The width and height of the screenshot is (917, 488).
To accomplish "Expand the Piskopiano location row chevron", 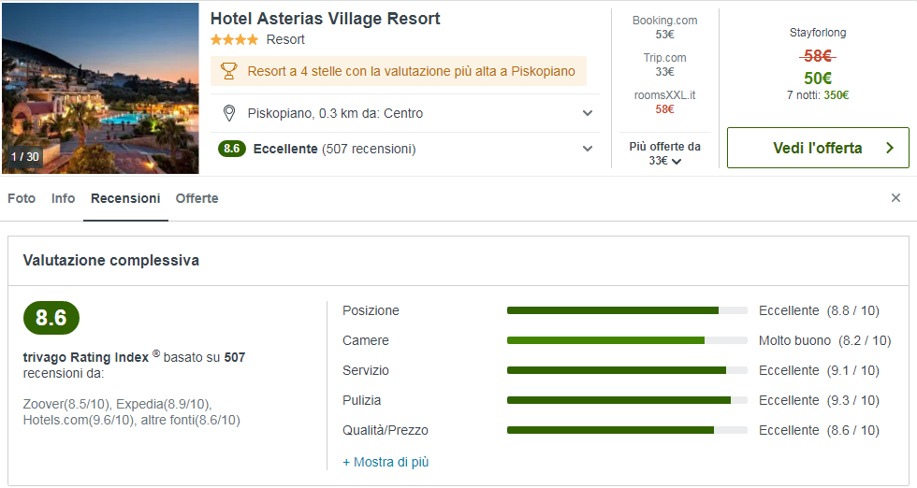I will click(588, 113).
